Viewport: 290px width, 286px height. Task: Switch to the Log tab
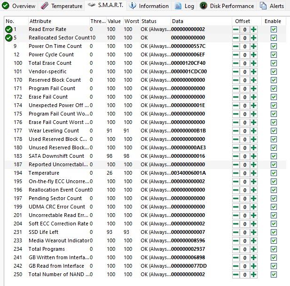tap(184, 6)
